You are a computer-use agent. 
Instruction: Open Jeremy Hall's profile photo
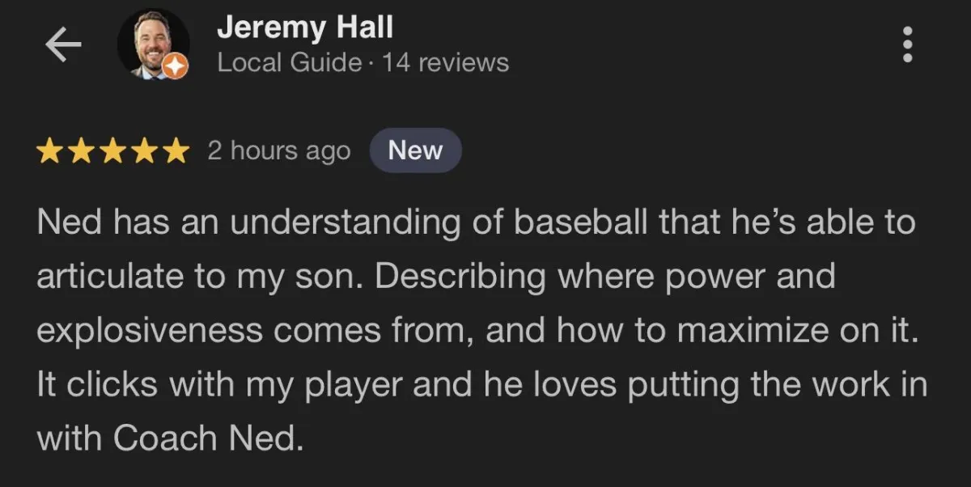coord(153,45)
